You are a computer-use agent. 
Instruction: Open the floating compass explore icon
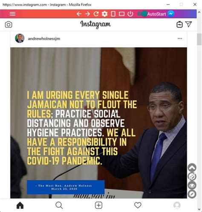[192, 194]
